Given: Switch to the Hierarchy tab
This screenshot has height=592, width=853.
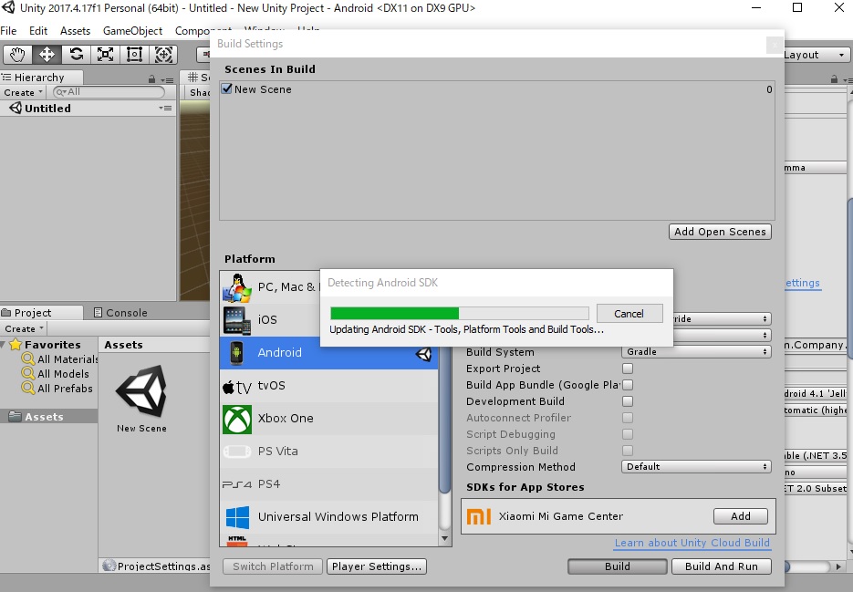Looking at the screenshot, I should pos(41,78).
